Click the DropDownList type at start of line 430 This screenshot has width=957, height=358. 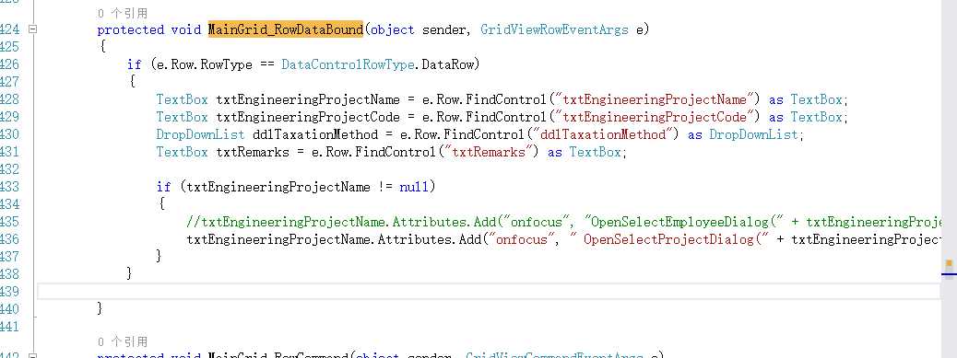click(200, 134)
